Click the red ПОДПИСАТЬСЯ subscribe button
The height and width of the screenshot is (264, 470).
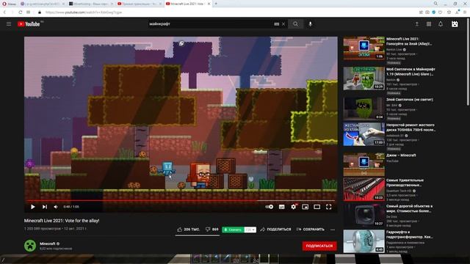click(x=319, y=246)
